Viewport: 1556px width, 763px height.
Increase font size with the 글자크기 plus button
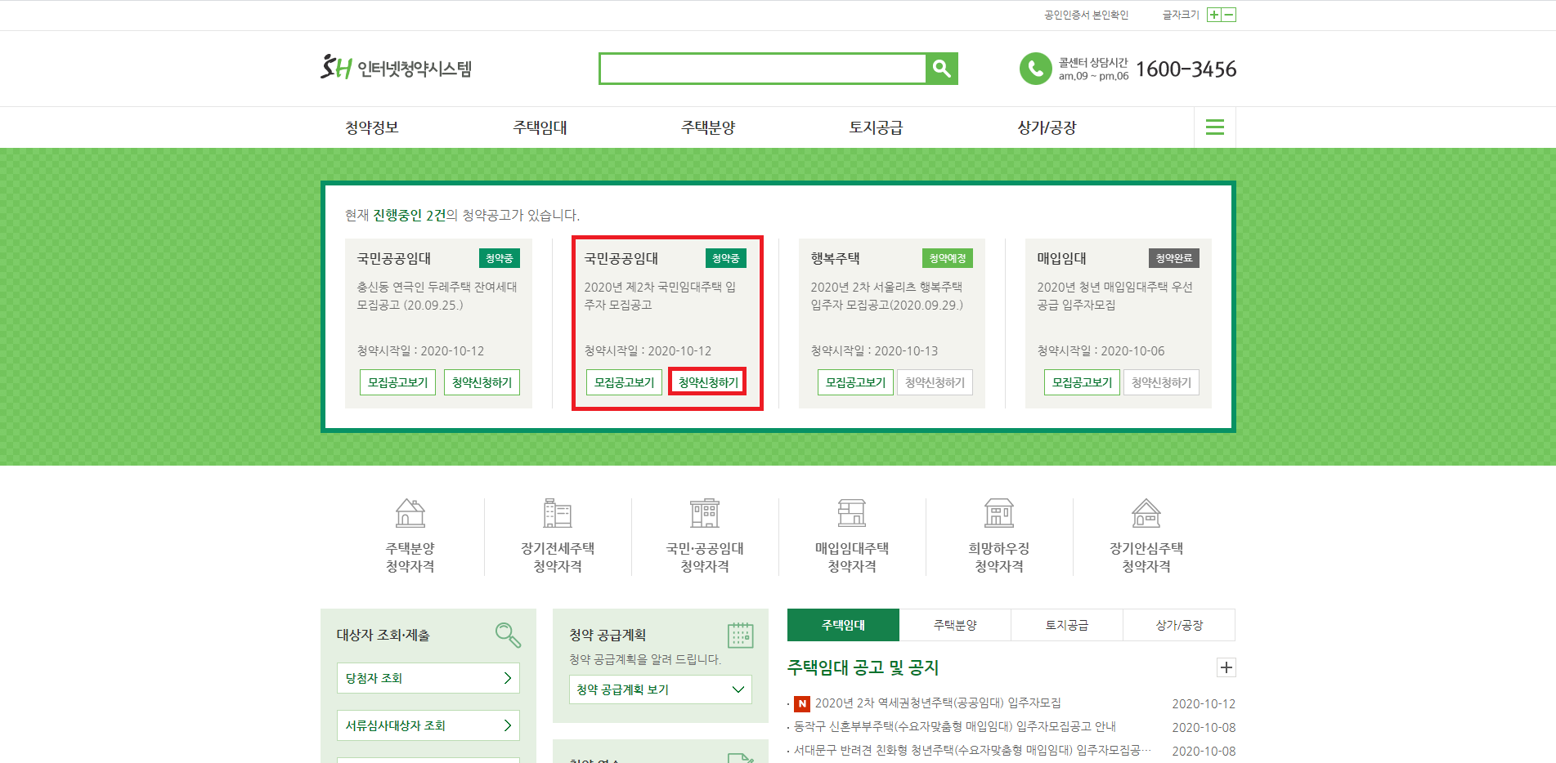click(1213, 14)
